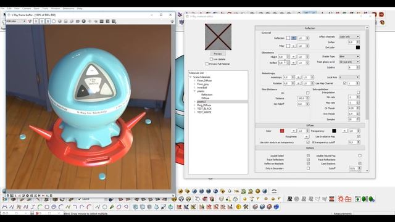Click the pin icon at frame buffer toolbar end

coord(172,22)
